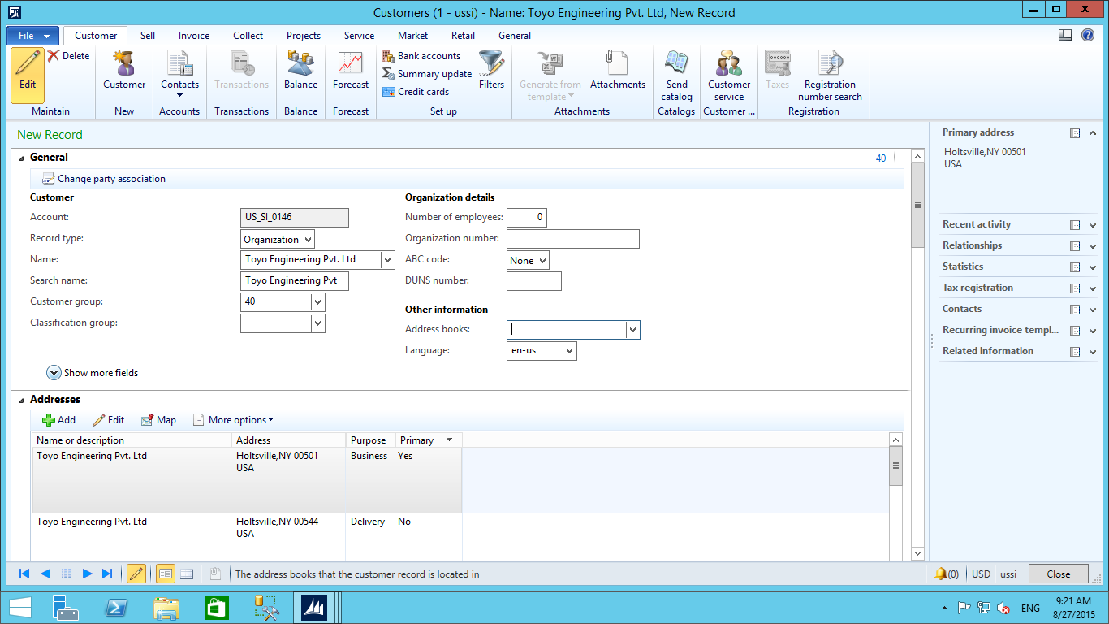
Task: Switch to grid view in status bar
Action: pyautogui.click(x=187, y=574)
